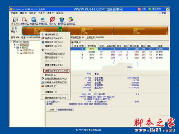This screenshot has height=134, width=179.
Task: Open the 硬盘(D) menu
Action: point(23,13)
